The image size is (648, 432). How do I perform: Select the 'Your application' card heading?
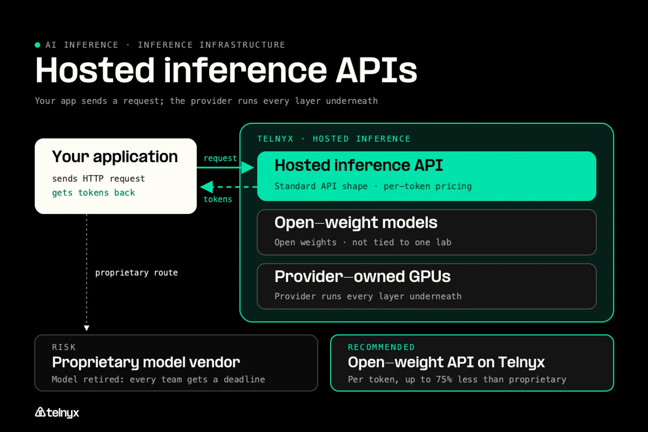pos(115,157)
